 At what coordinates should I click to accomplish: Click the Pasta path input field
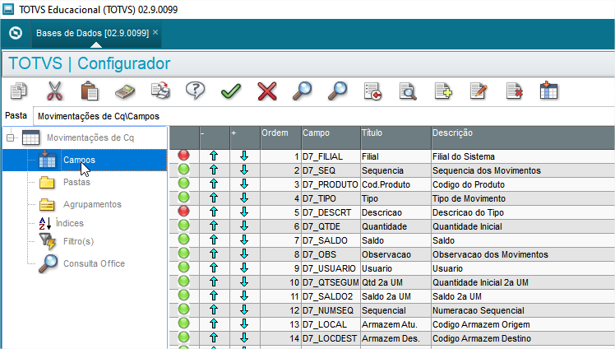point(324,116)
